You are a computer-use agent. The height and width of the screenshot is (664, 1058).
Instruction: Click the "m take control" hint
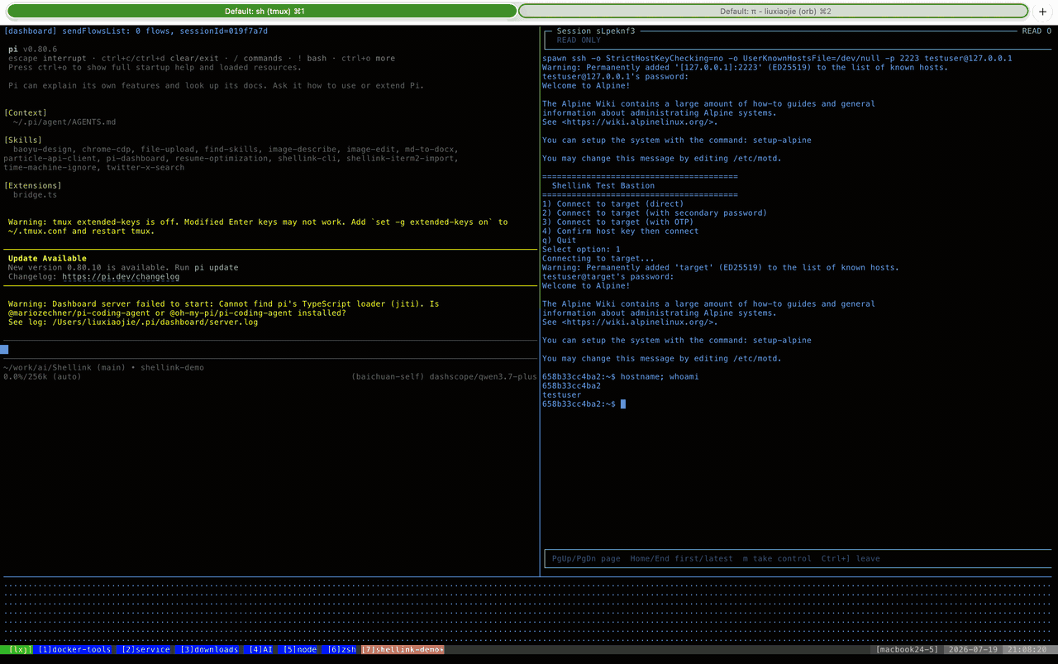click(x=777, y=558)
